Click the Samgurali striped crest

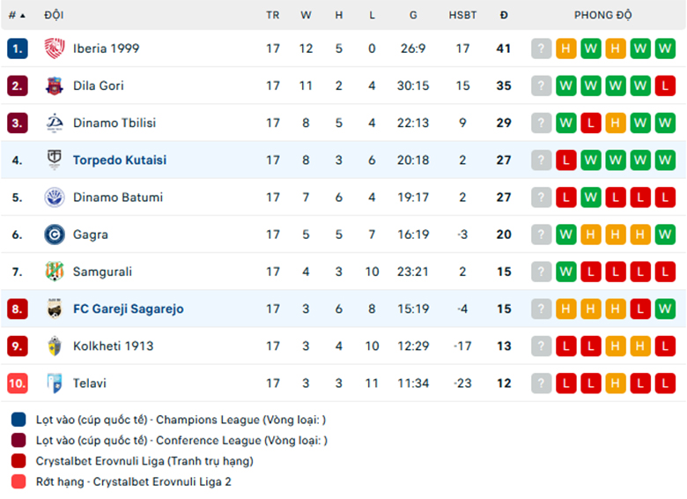pos(55,272)
